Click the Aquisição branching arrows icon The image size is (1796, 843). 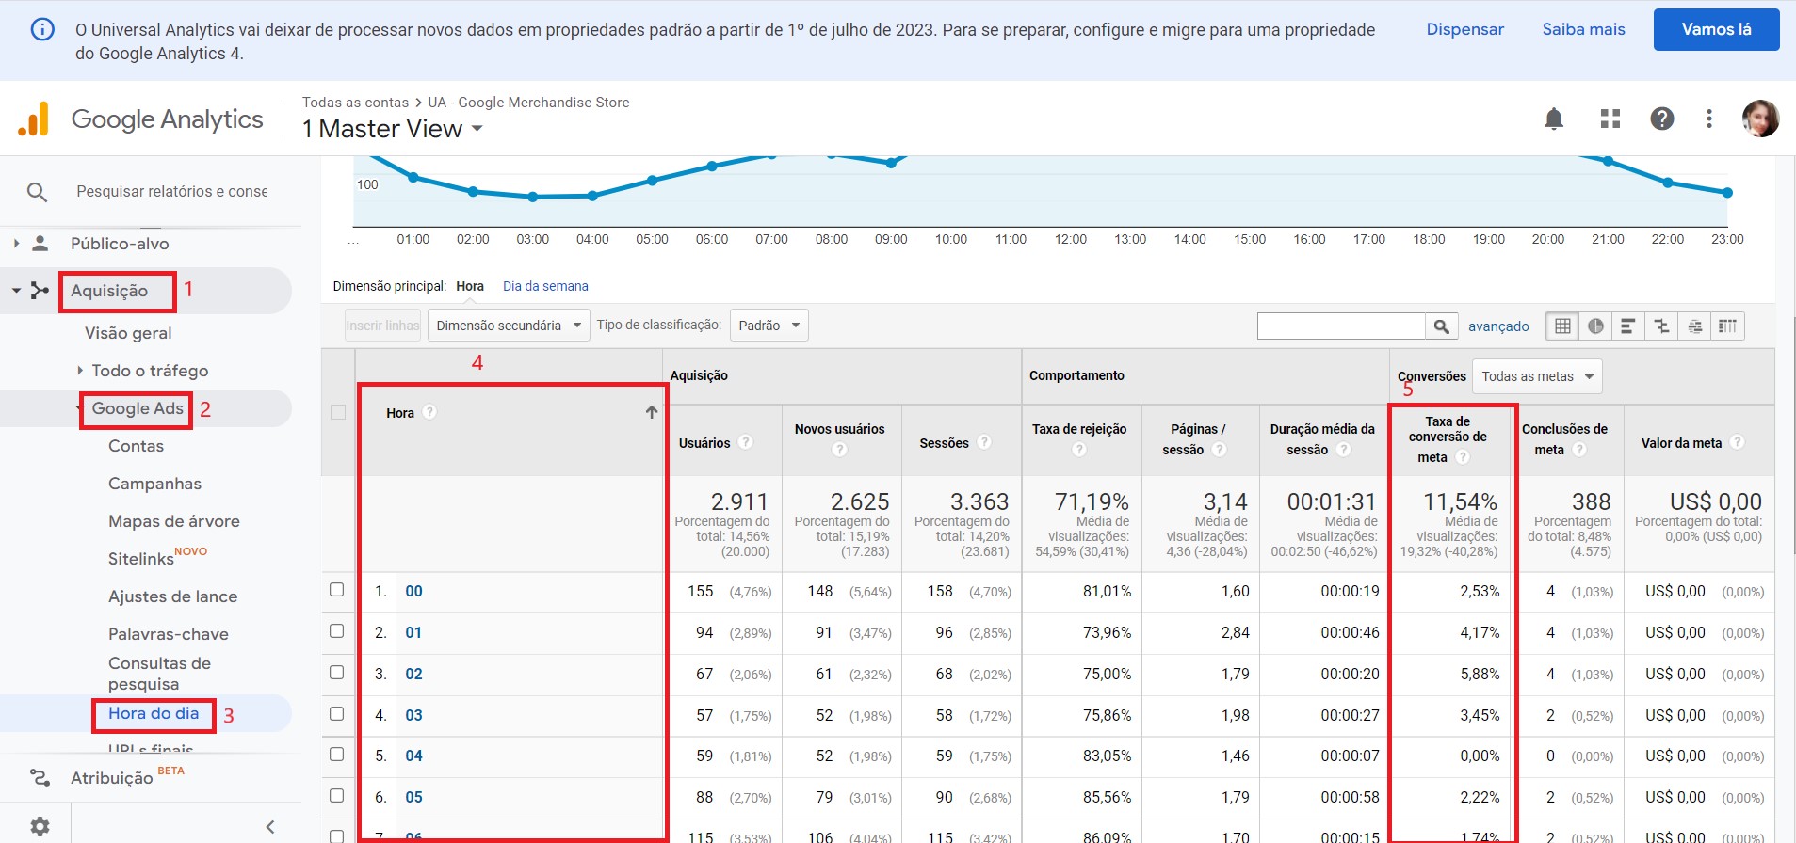click(x=40, y=291)
